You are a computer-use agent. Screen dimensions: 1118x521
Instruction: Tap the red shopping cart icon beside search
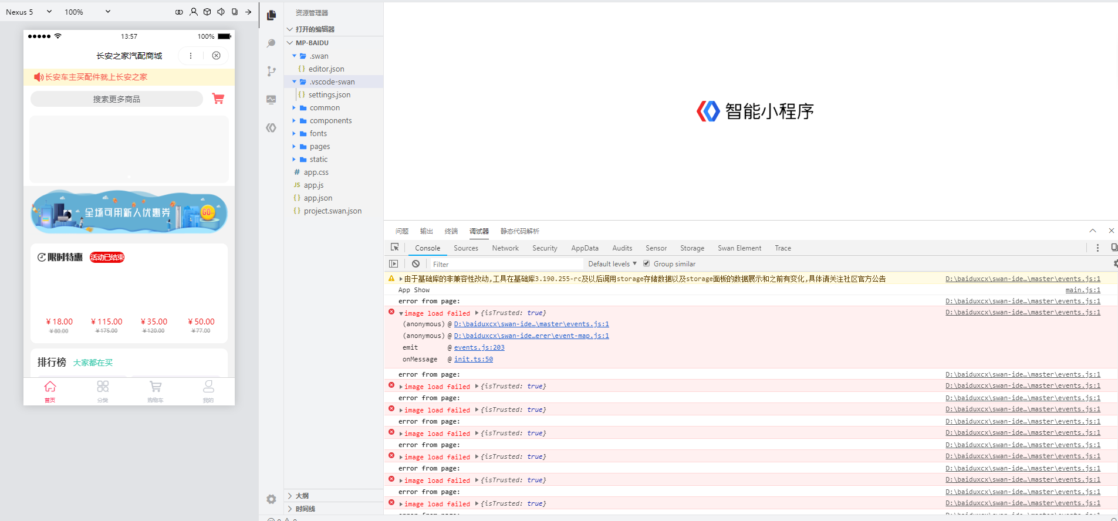click(x=218, y=99)
